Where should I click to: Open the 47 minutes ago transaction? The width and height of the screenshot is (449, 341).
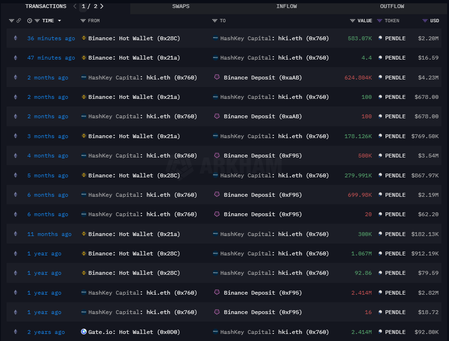click(51, 58)
